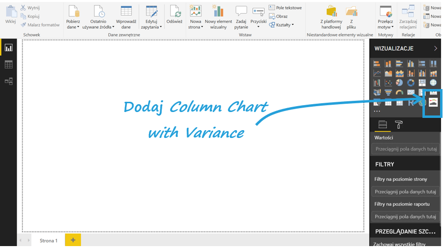Switch to the Data view icon

point(8,65)
